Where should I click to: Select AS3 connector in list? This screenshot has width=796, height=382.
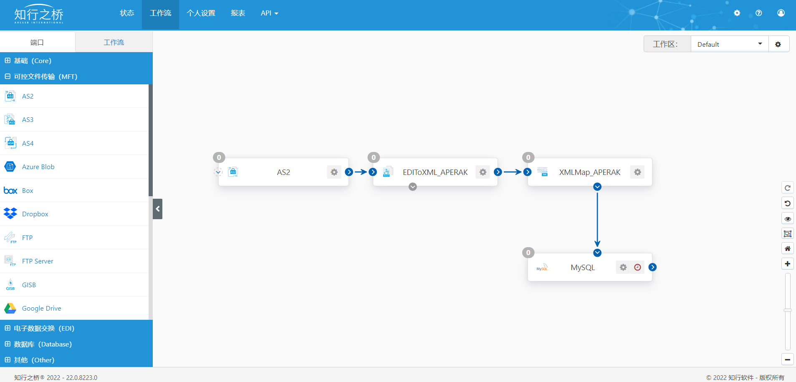[x=74, y=120]
